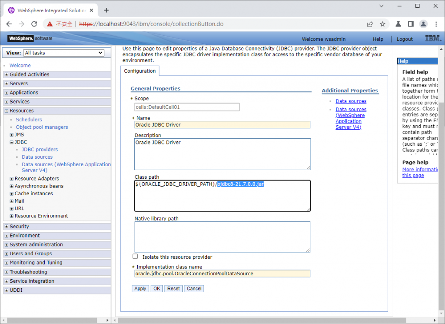Viewport: 445px width, 324px height.
Task: Open Additional Properties V4 data sources link
Action: tap(351, 118)
